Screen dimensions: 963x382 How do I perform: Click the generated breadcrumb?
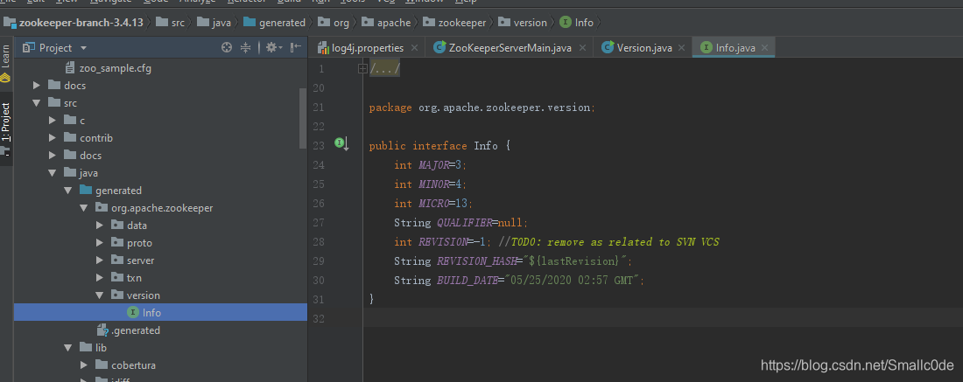pyautogui.click(x=275, y=23)
